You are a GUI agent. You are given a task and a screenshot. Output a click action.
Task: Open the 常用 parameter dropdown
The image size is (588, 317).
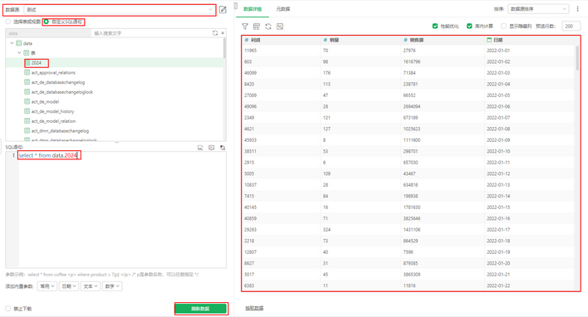point(47,286)
